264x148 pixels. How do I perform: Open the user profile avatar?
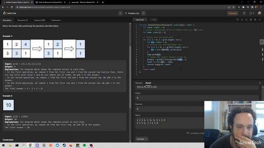pos(259,13)
